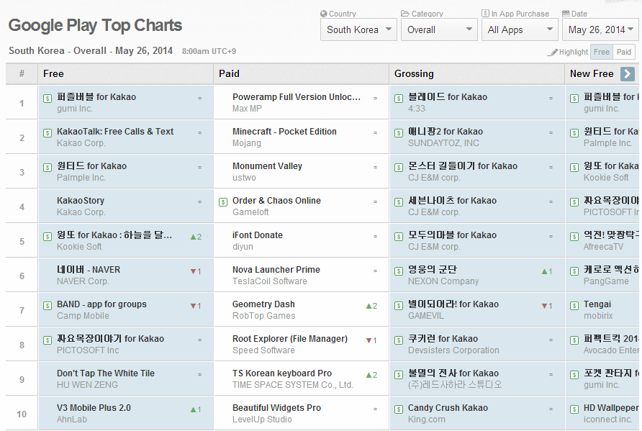Click publisher name HU WEN ZENG

87,385
